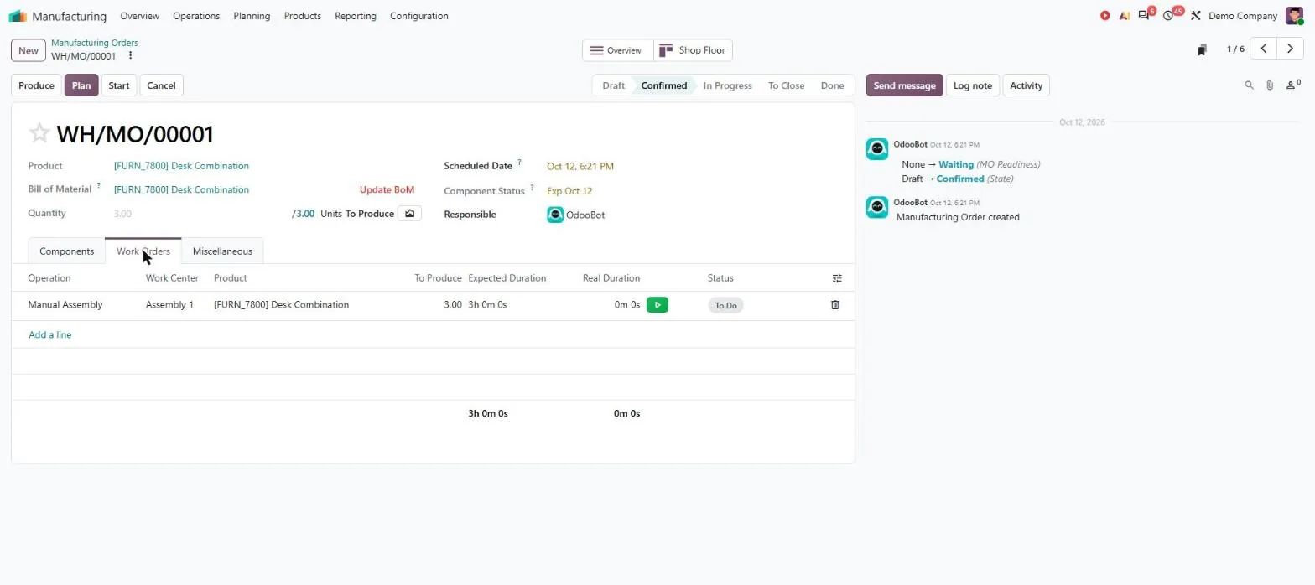
Task: Sort by the Expected Duration column header
Action: [507, 278]
